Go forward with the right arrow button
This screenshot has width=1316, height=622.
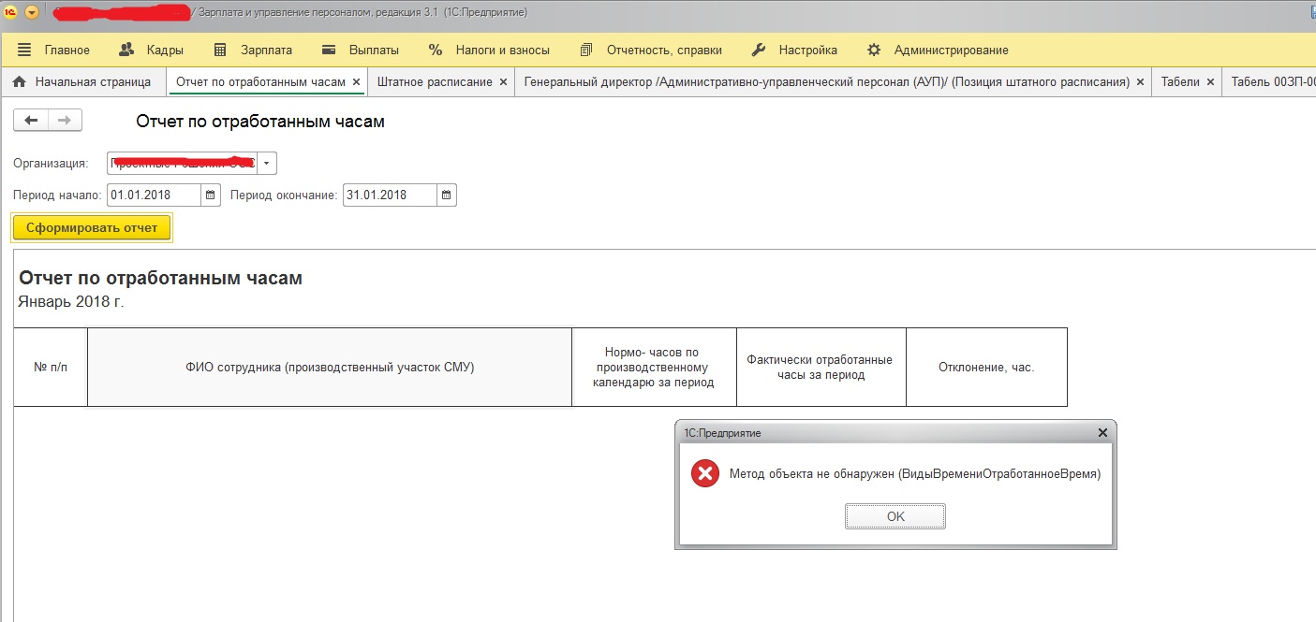pyautogui.click(x=65, y=120)
